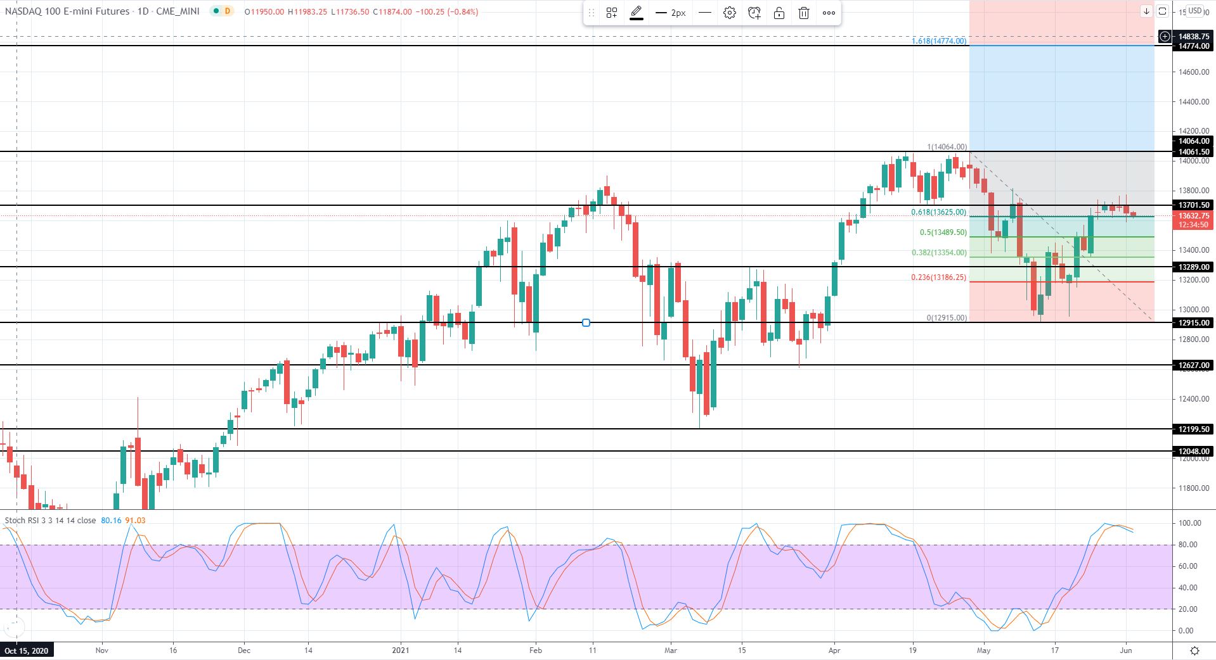Click the D delayed data badge
This screenshot has height=660, width=1216.
pos(228,11)
